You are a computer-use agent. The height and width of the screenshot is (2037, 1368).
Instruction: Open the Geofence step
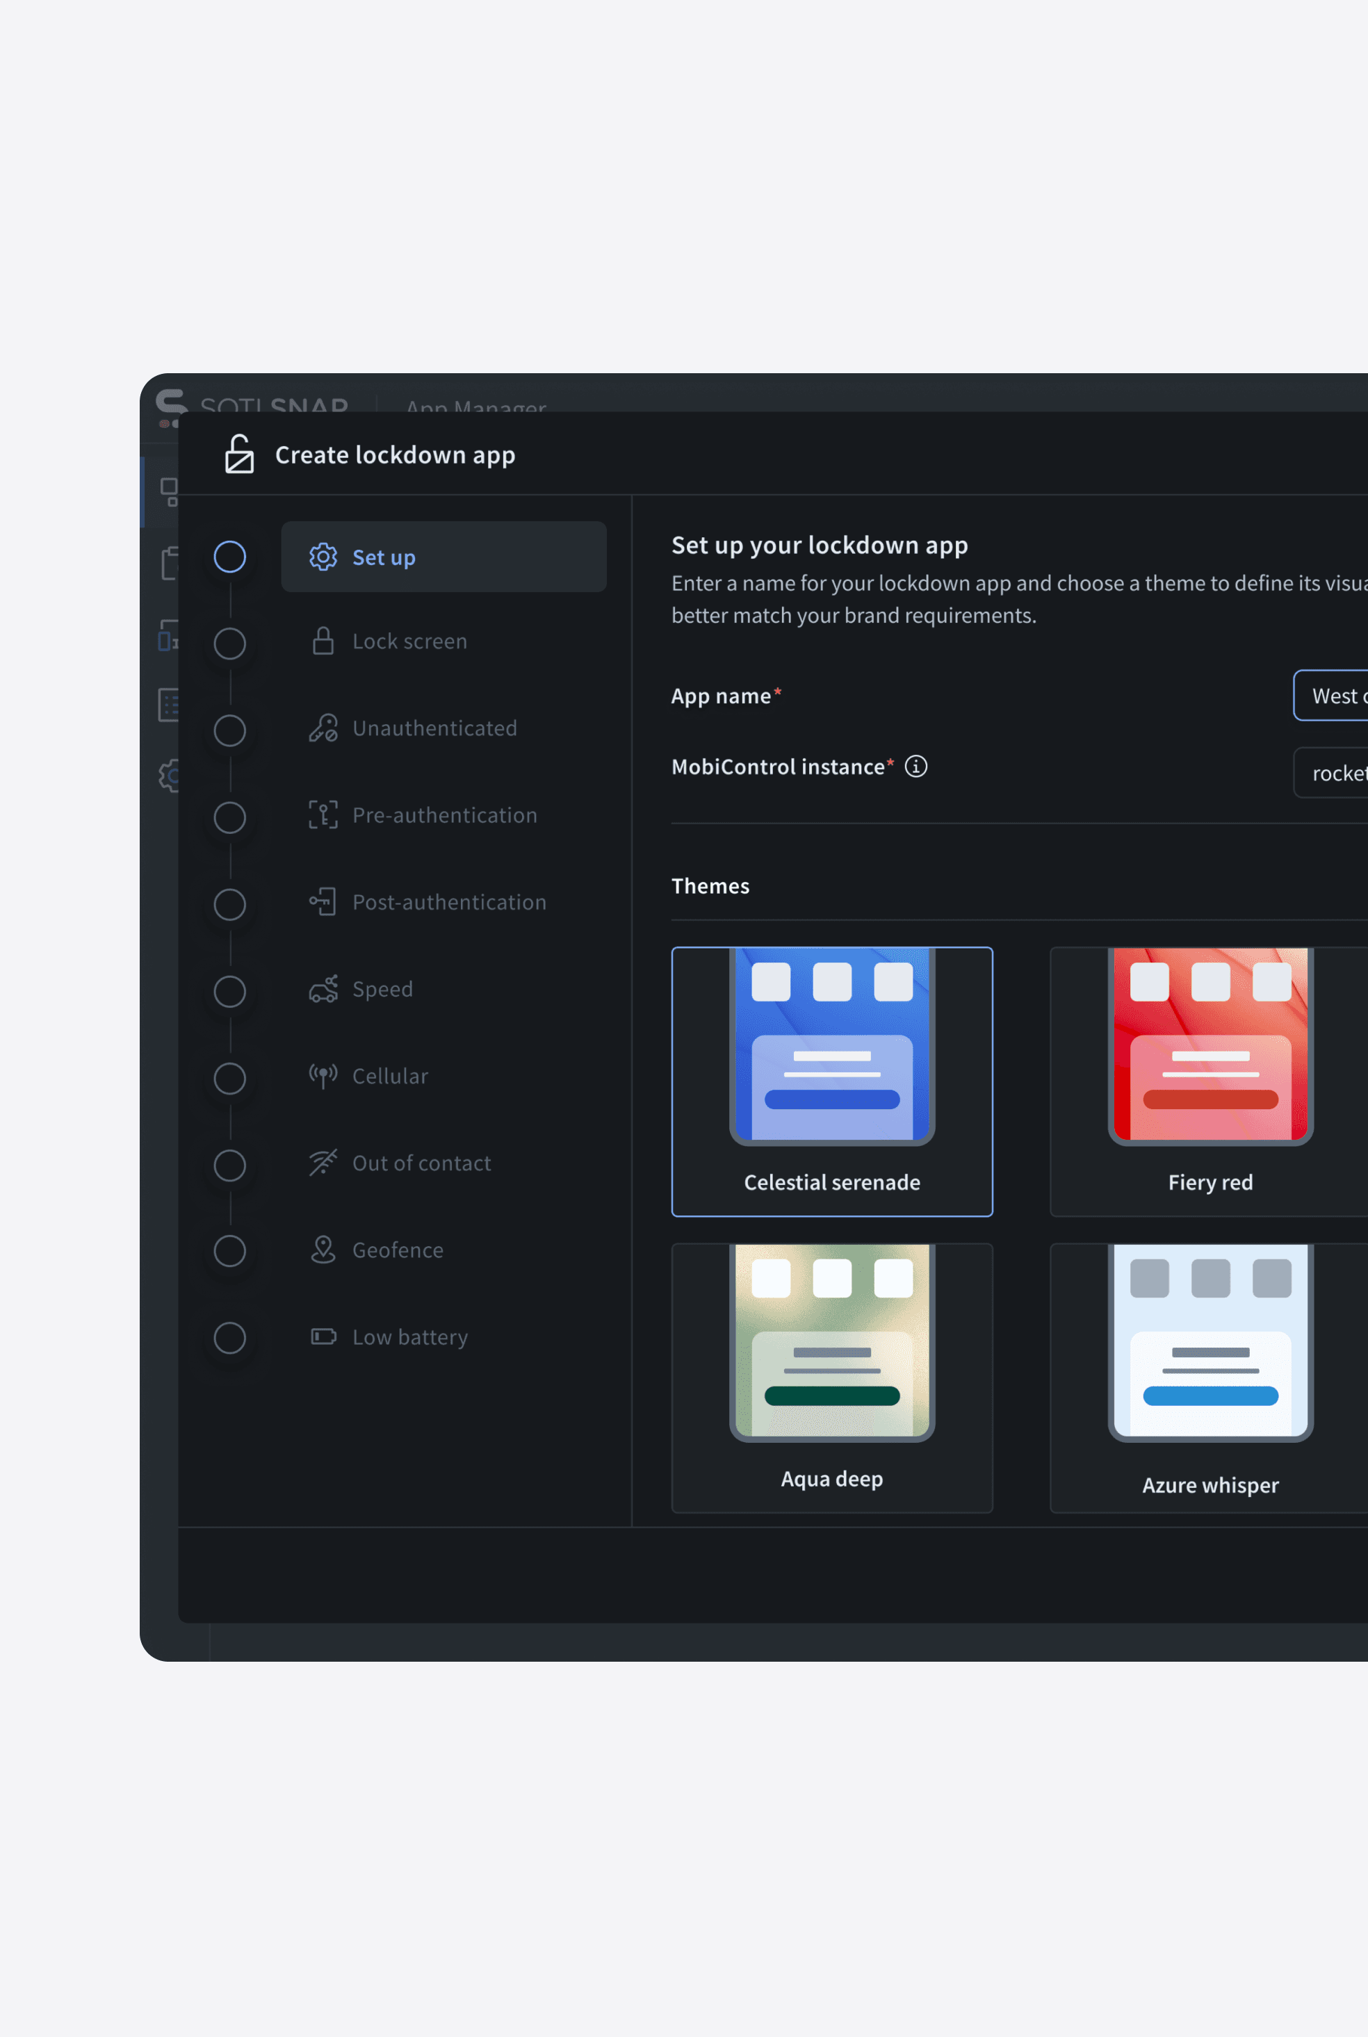point(398,1250)
